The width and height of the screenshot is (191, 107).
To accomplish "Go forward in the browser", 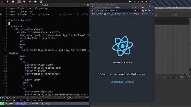I will tap(96, 11).
